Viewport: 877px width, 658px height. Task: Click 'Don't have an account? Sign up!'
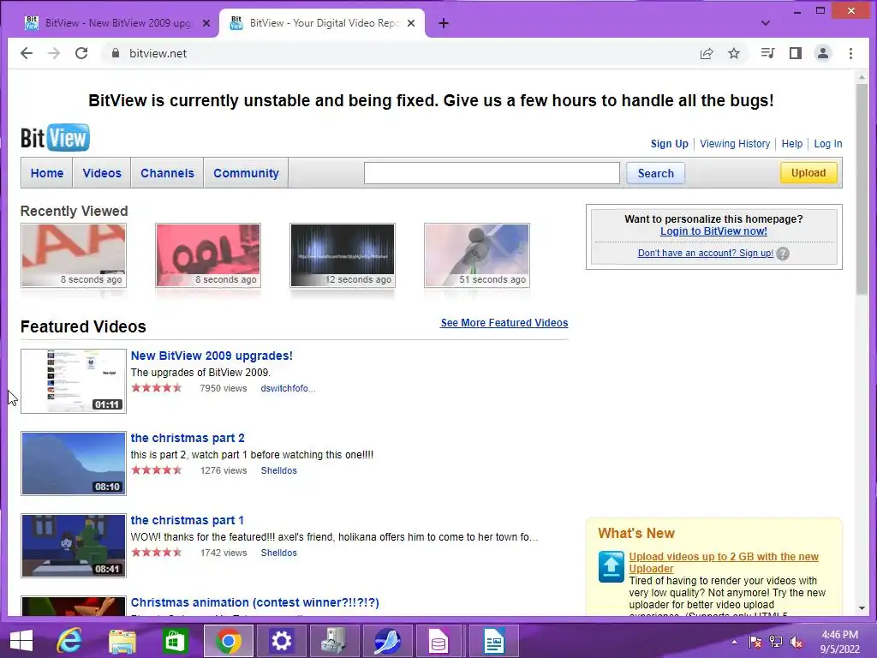pyautogui.click(x=706, y=253)
